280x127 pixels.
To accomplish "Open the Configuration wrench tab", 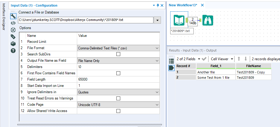I will 13,16.
